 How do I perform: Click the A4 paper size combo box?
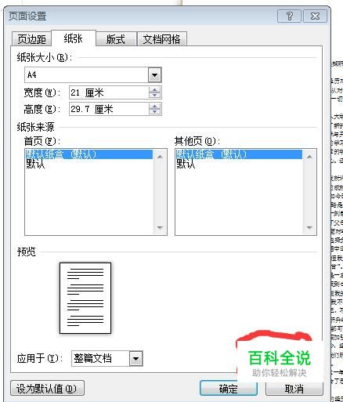93,75
